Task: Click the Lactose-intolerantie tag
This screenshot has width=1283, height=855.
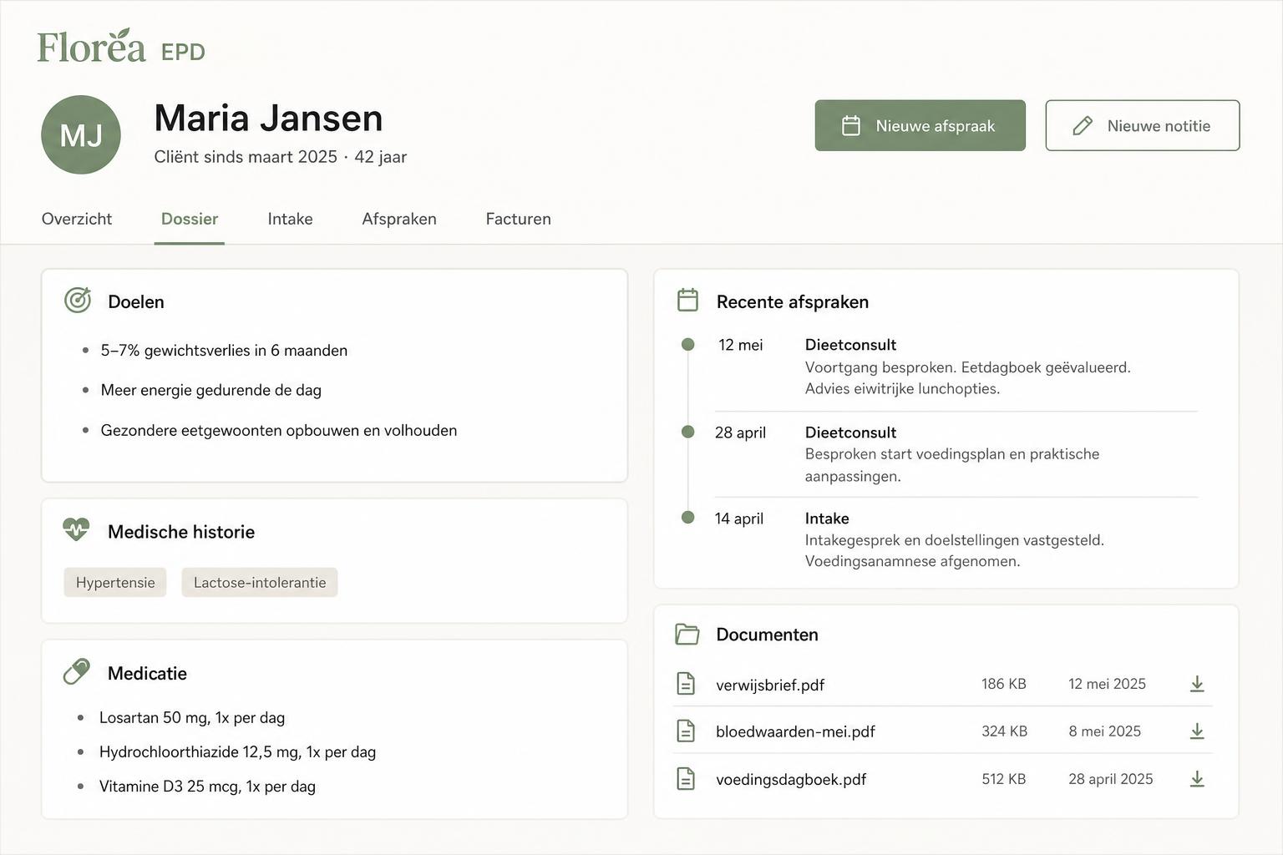Action: click(x=260, y=582)
